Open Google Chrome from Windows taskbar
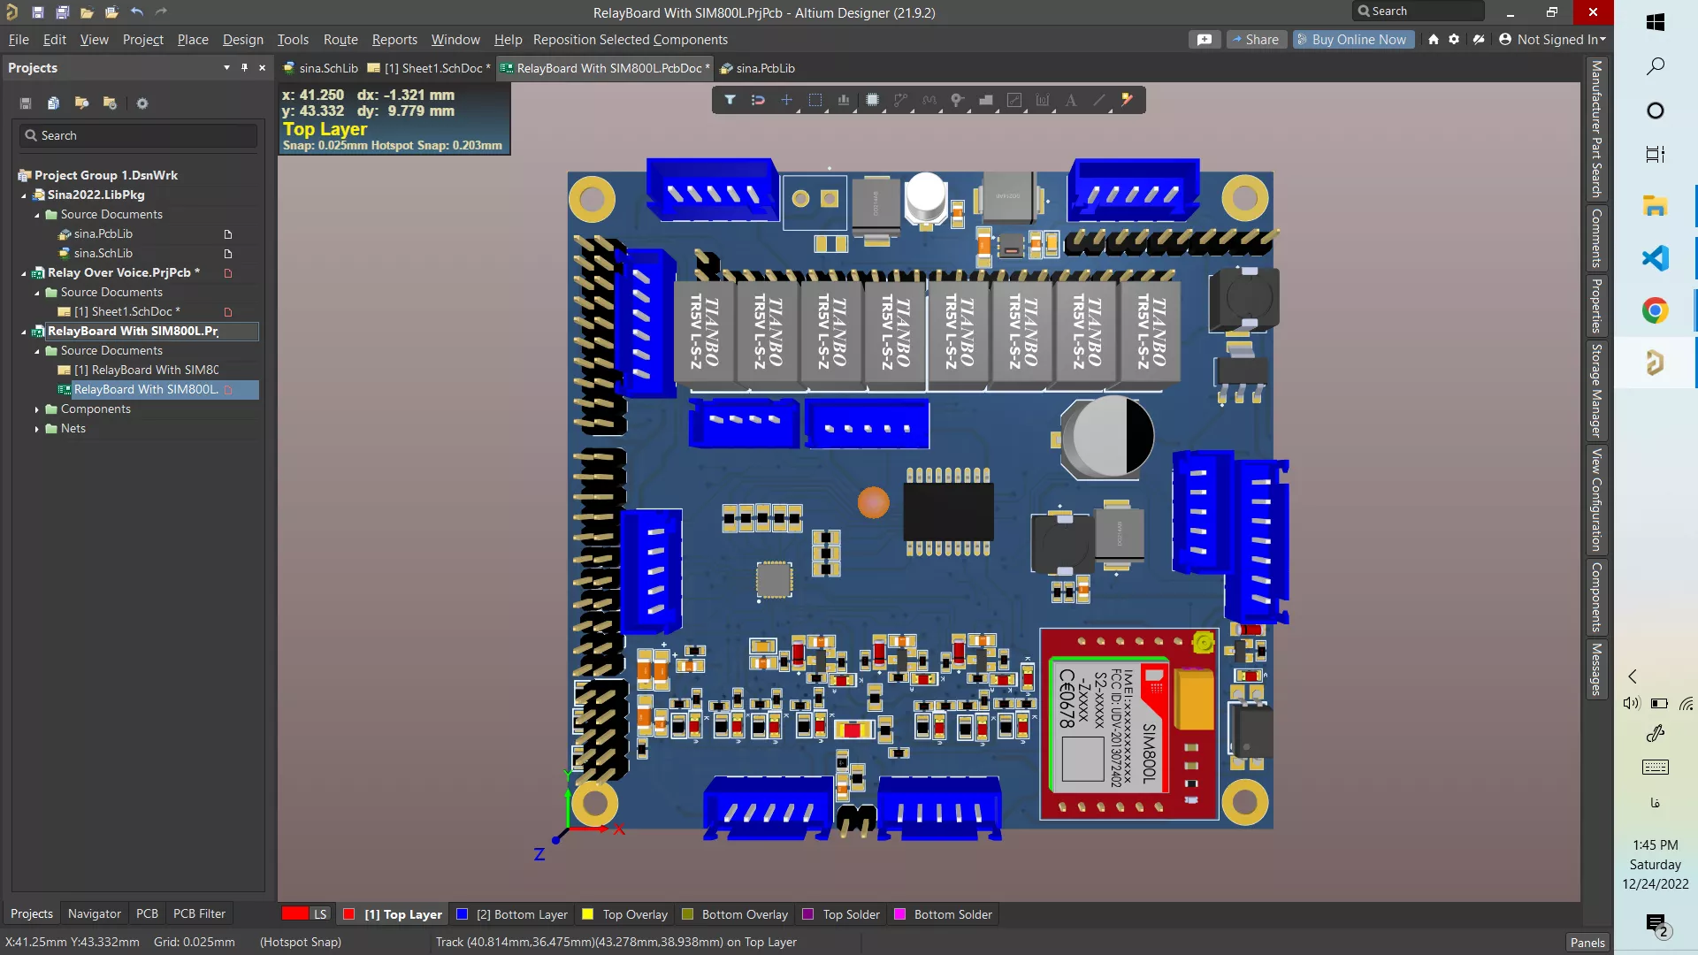The width and height of the screenshot is (1698, 955). click(x=1655, y=310)
